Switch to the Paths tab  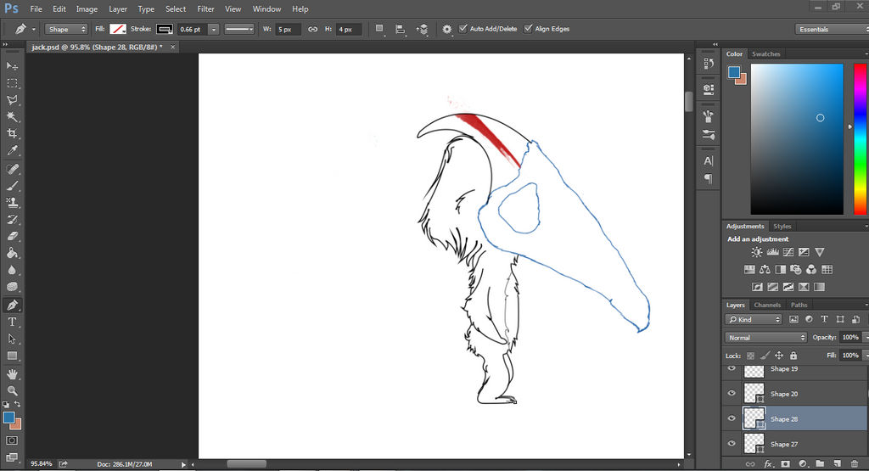coord(799,305)
